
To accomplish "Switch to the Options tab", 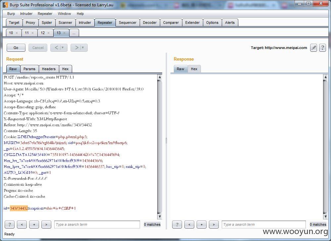I will click(x=213, y=23).
